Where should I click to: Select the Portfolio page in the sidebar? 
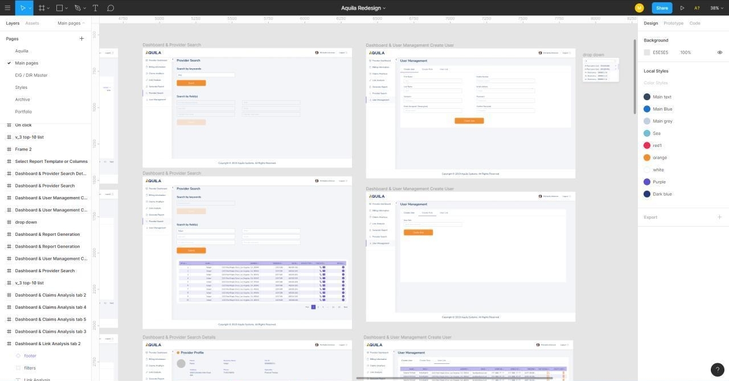[24, 111]
